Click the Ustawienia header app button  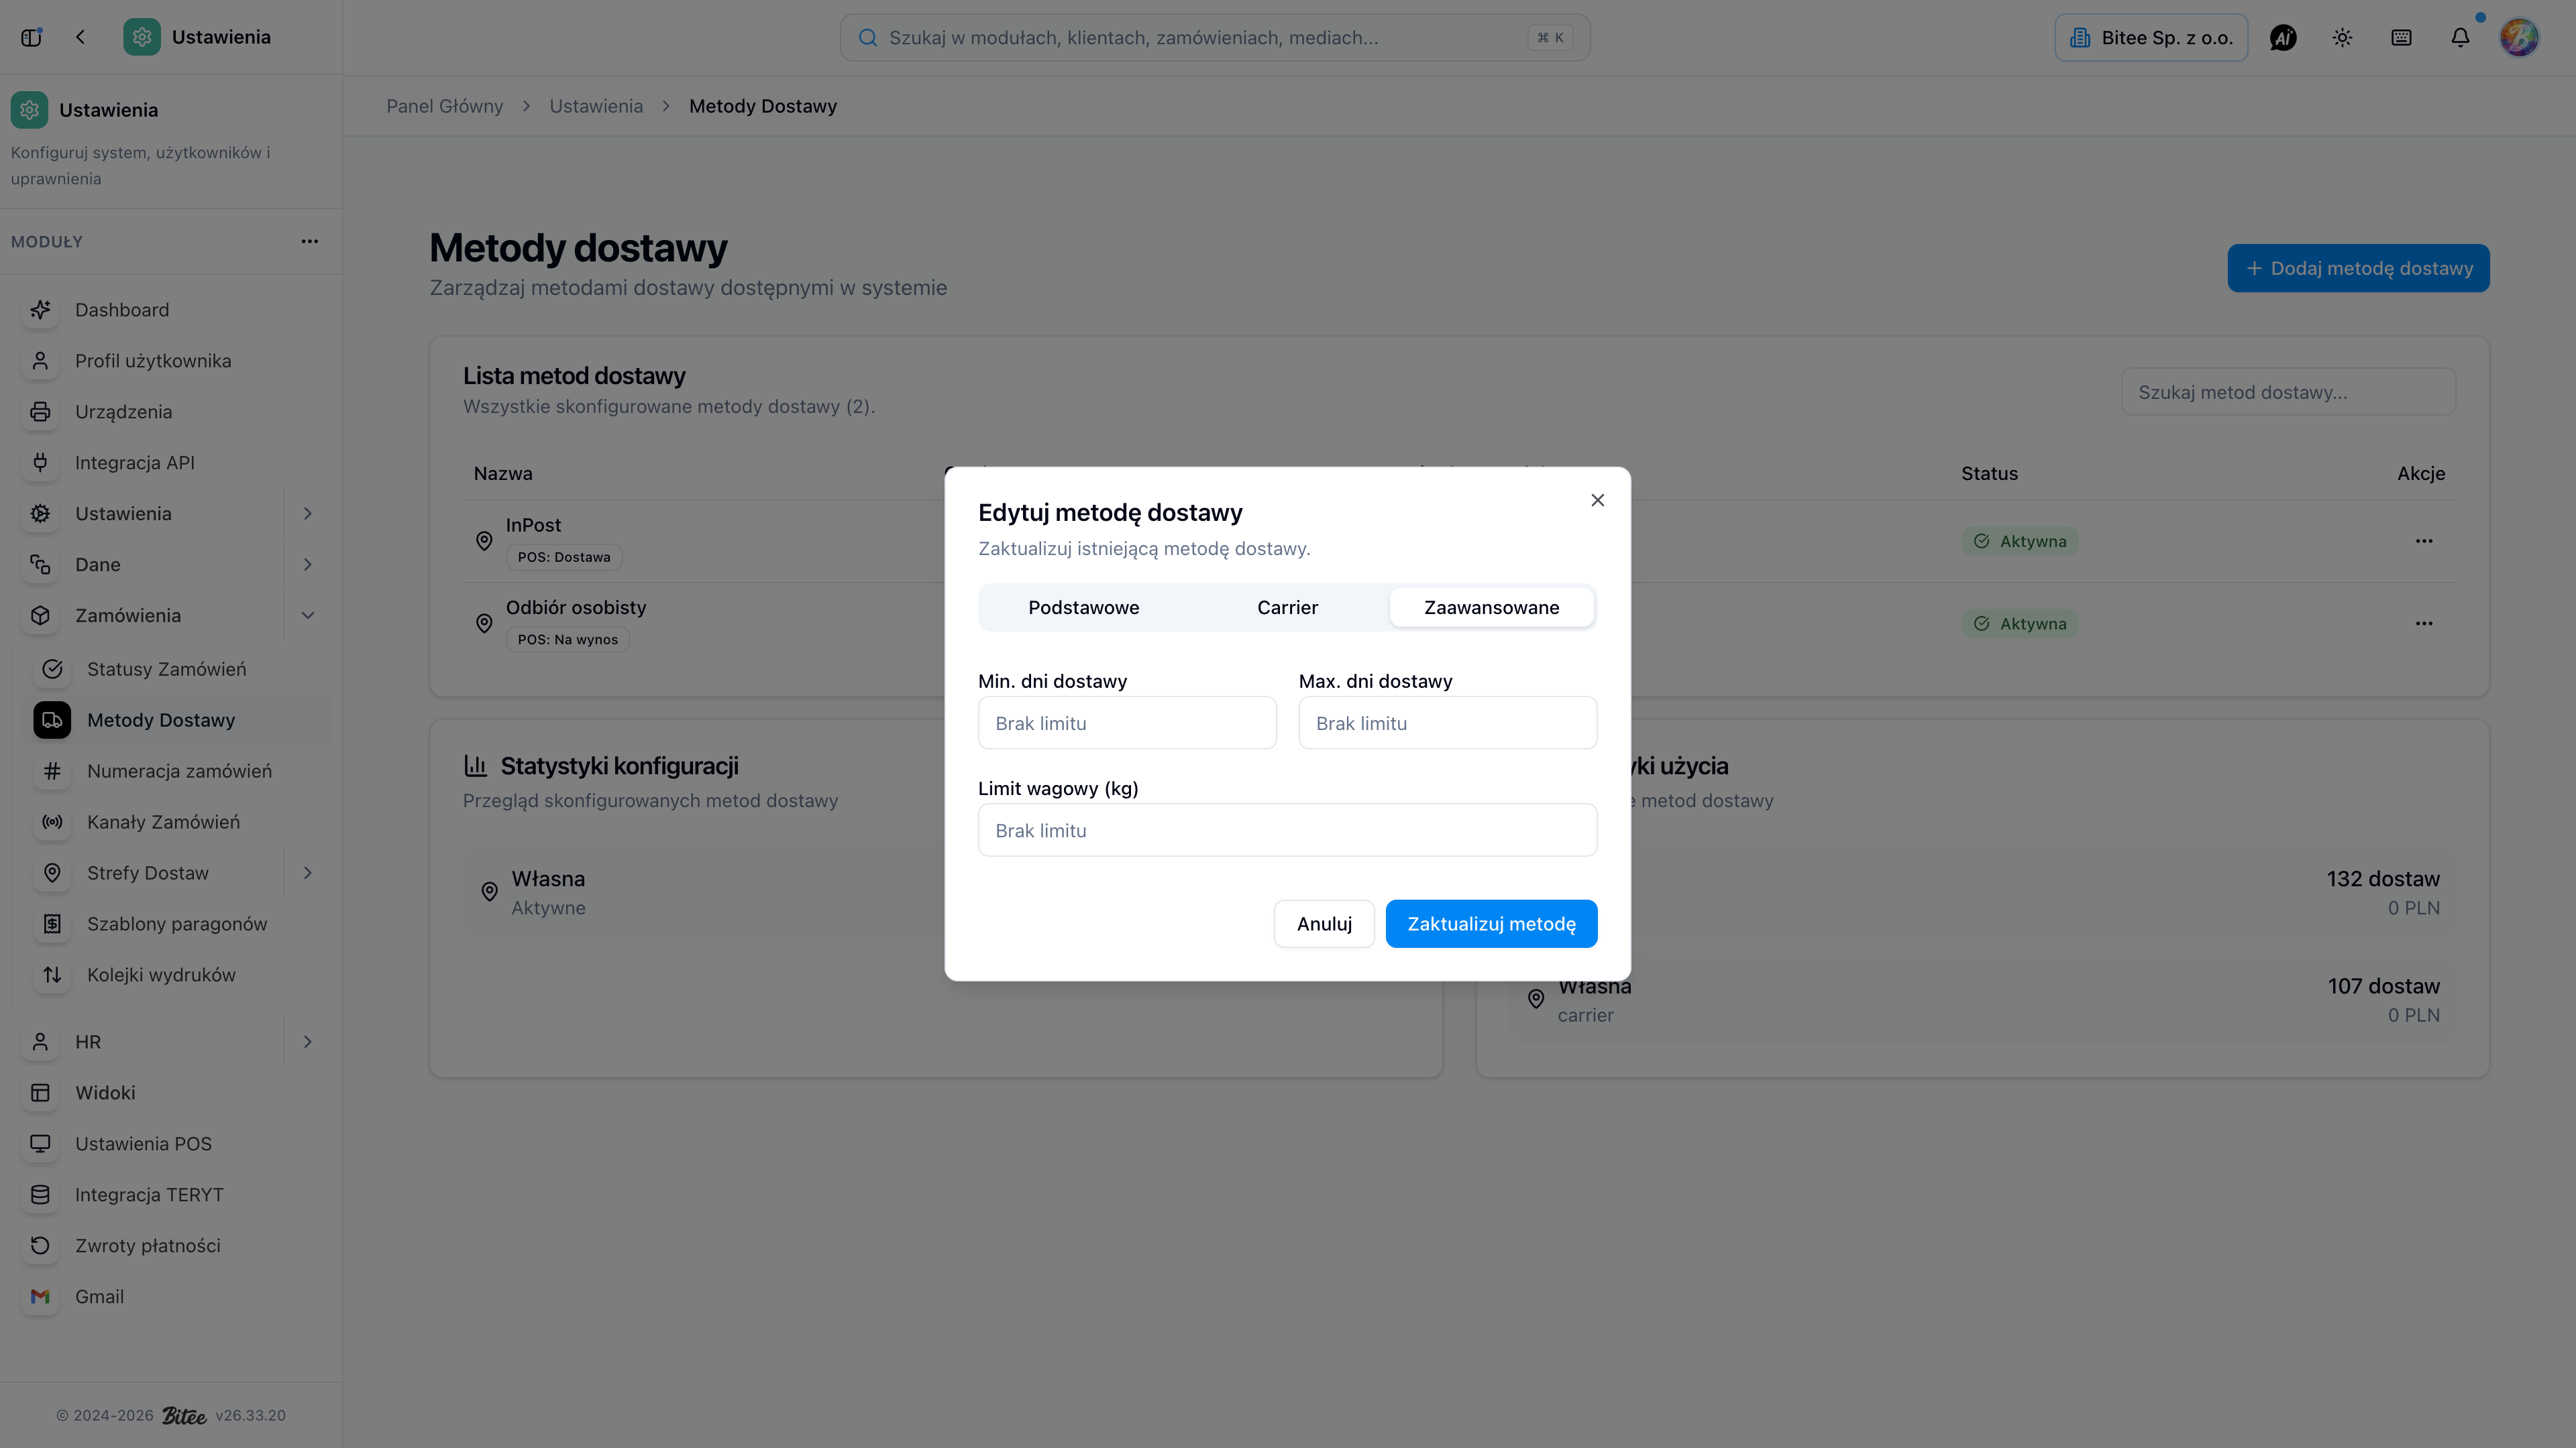click(x=198, y=37)
